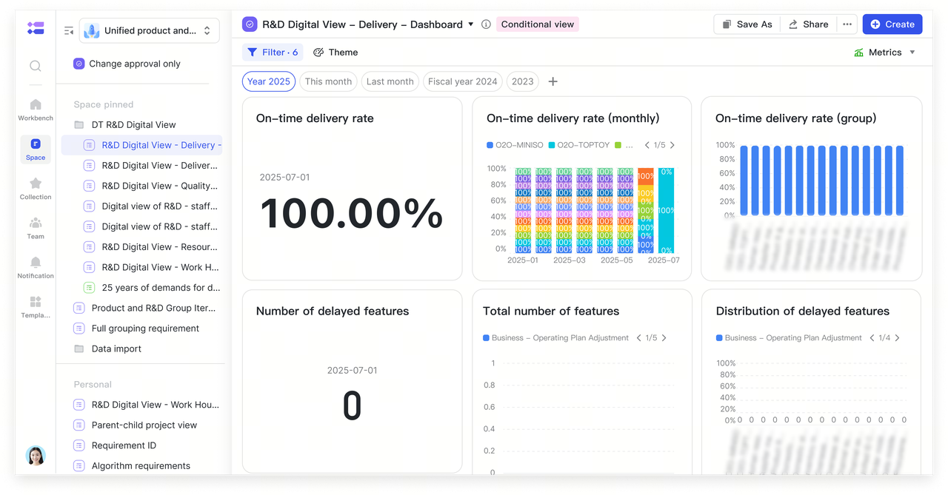Select the Fiscal year 2024 tab
The width and height of the screenshot is (948, 495).
coord(462,81)
